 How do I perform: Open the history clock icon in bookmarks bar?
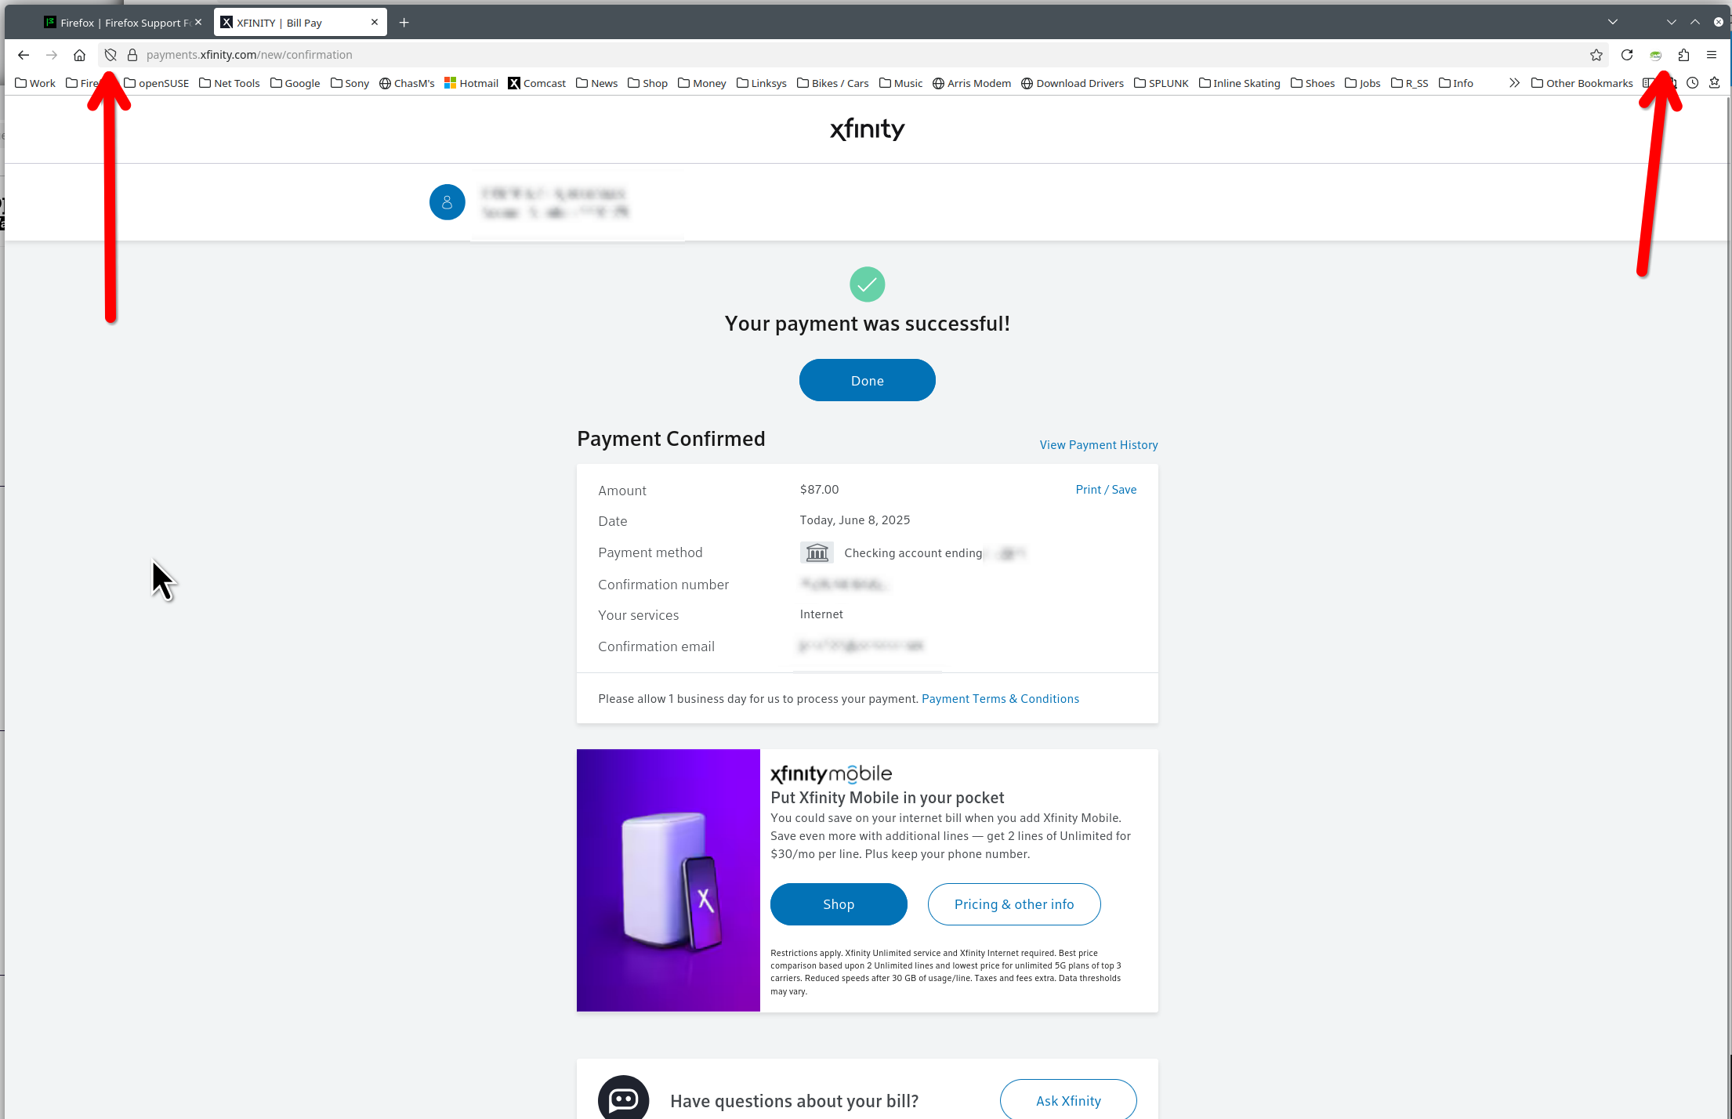(1693, 83)
